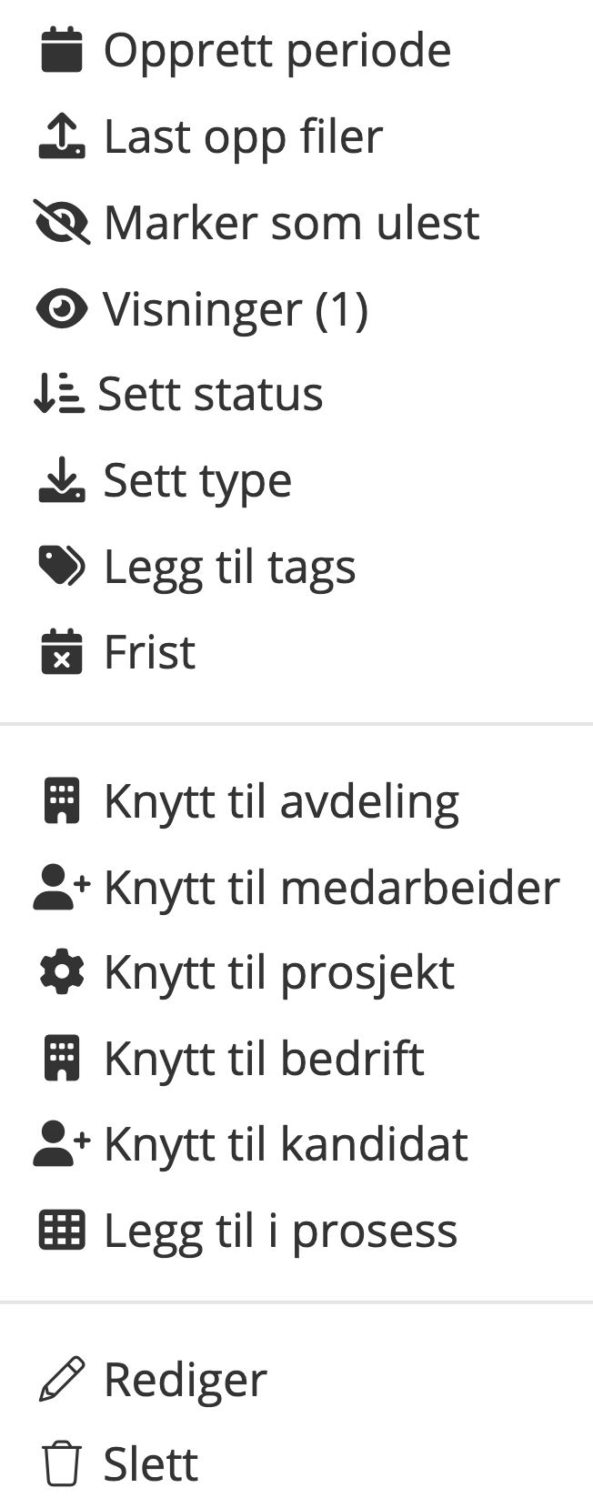
Task: Click the download-tray icon beside Sett type
Action: click(62, 480)
